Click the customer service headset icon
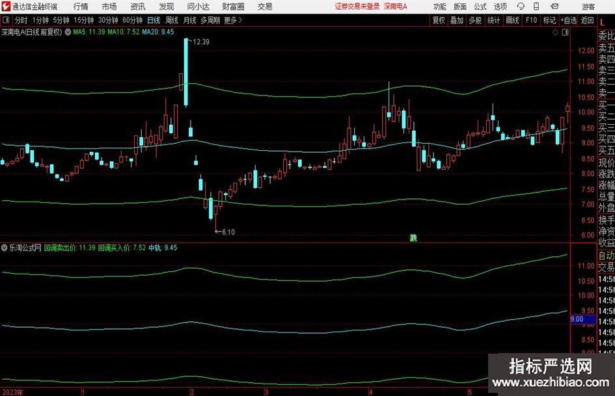The image size is (615, 396). click(x=521, y=7)
